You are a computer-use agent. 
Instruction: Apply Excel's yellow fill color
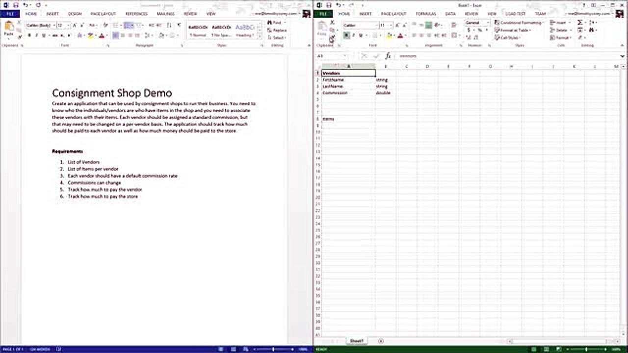389,35
